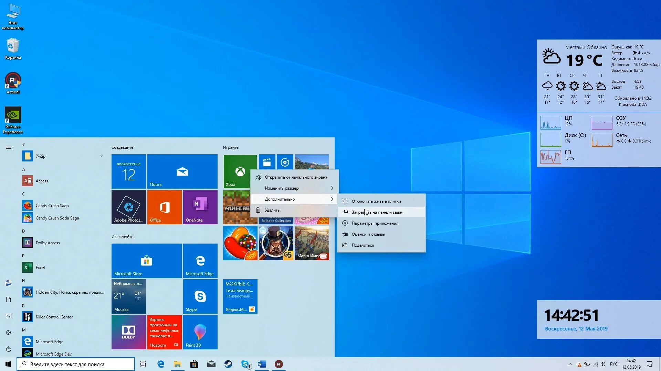Screen dimensions: 661x371
Task: Launch the Paint 3D tile
Action: tap(200, 332)
